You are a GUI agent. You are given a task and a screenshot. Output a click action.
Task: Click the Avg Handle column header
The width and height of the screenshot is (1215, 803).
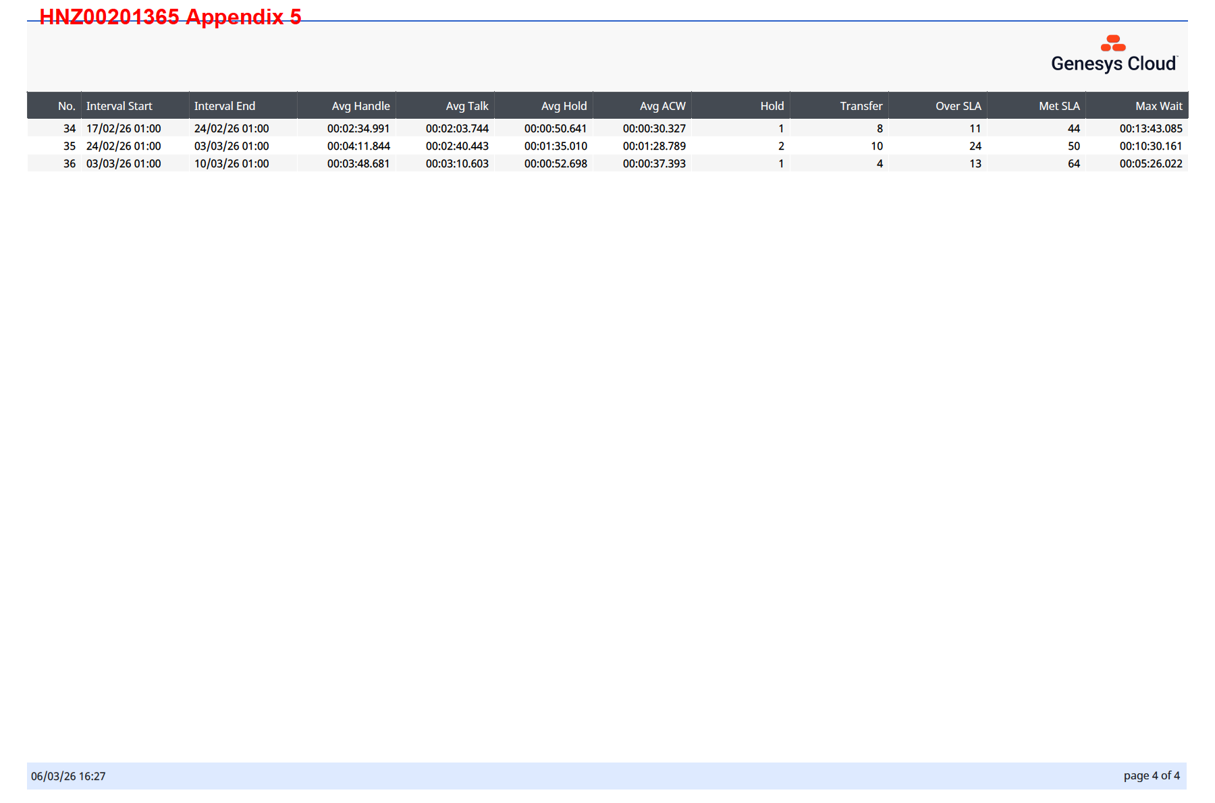360,106
